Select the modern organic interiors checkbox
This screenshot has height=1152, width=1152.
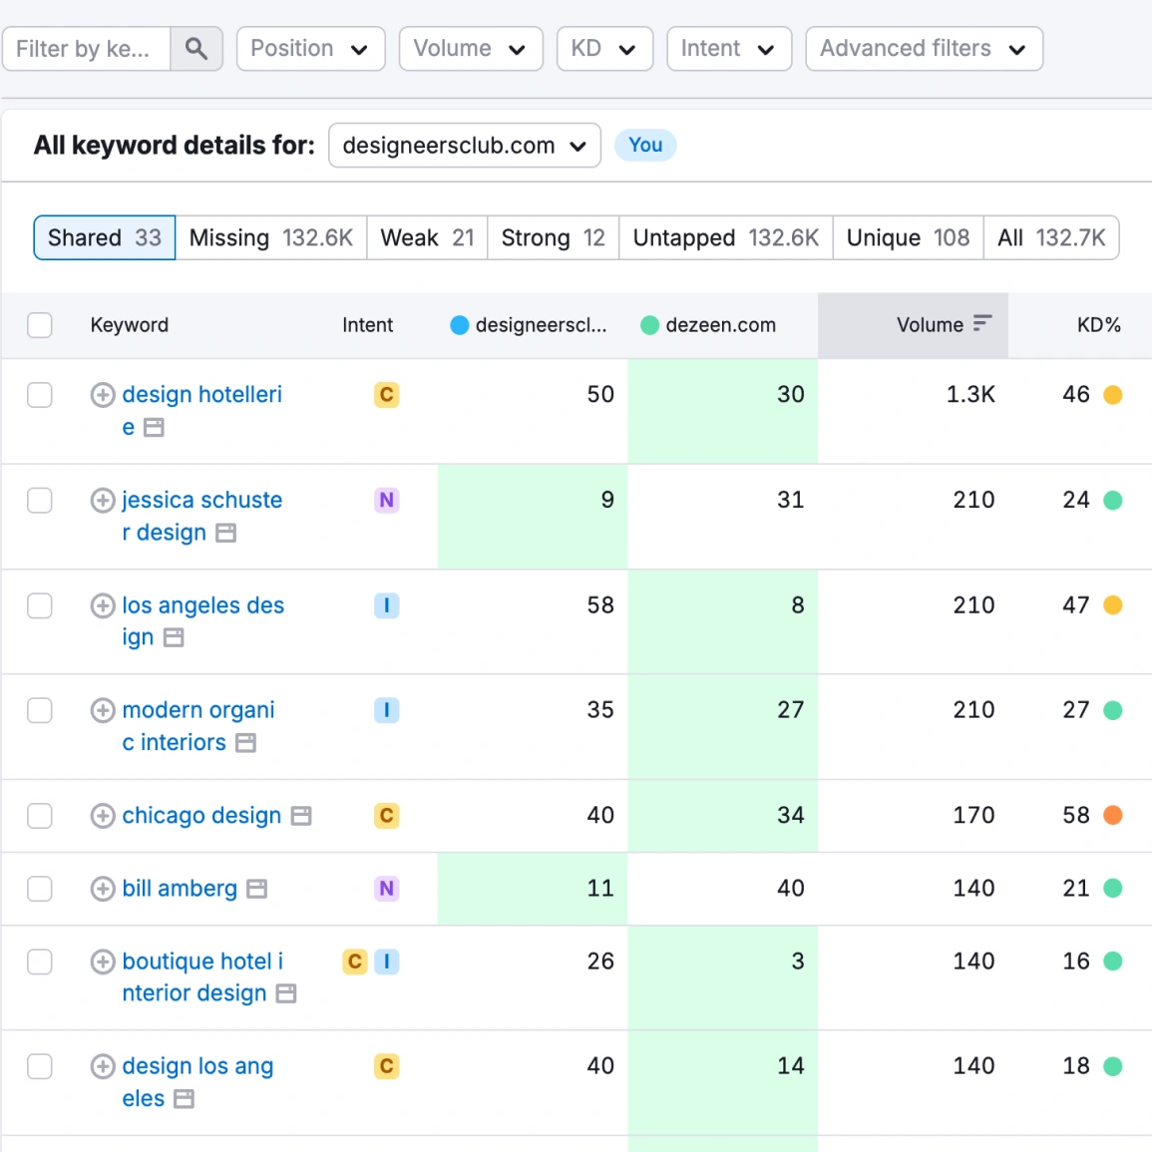[39, 710]
